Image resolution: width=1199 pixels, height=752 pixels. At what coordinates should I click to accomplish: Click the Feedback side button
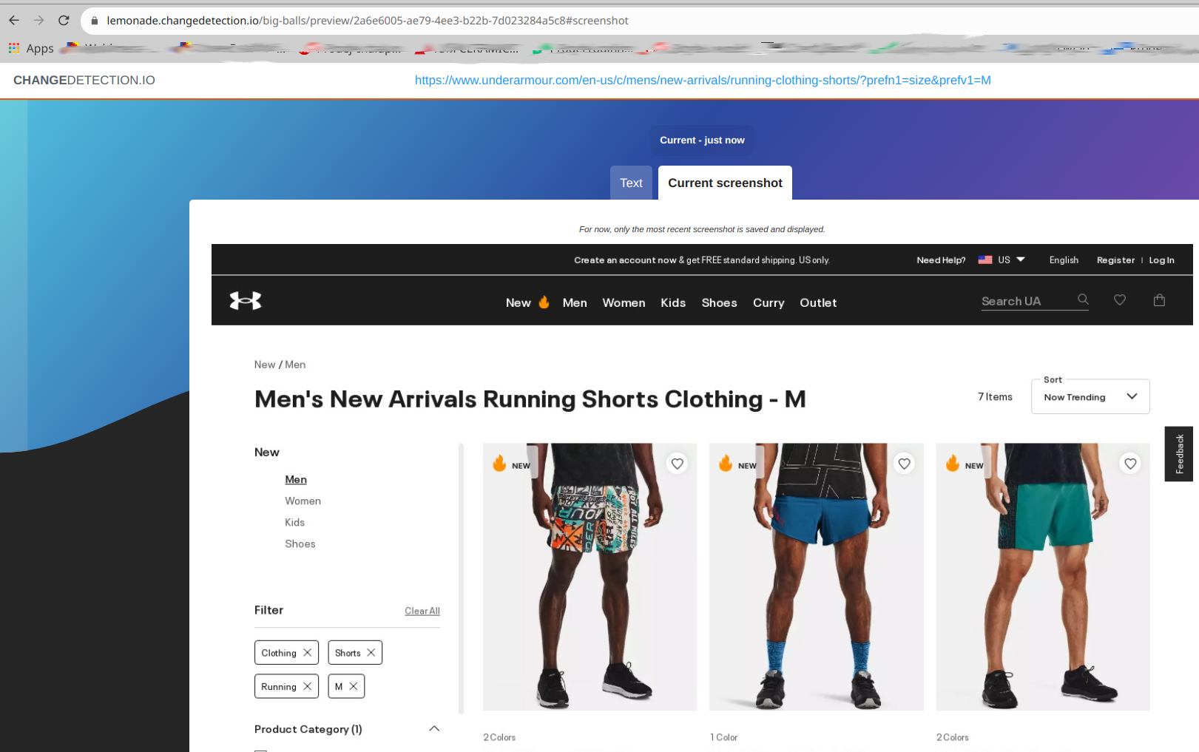click(x=1179, y=454)
